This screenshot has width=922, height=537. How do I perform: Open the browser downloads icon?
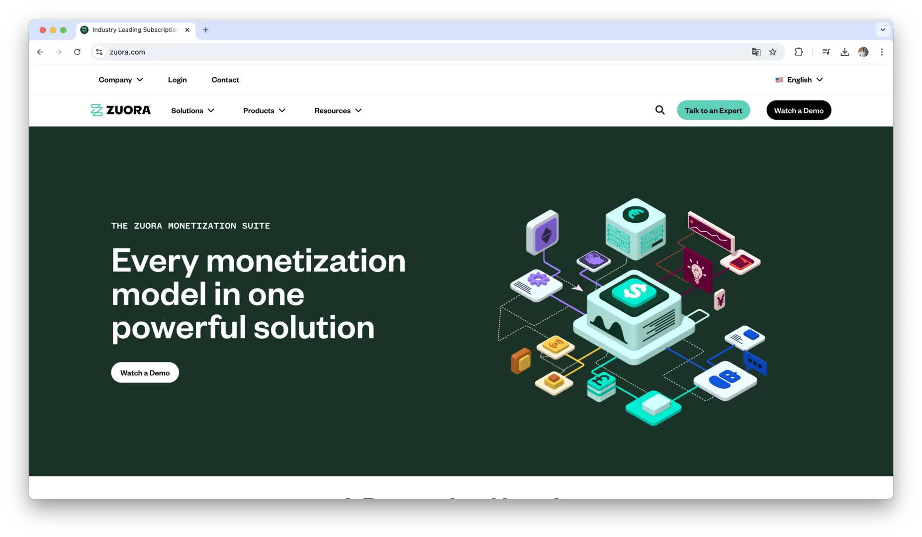click(844, 52)
